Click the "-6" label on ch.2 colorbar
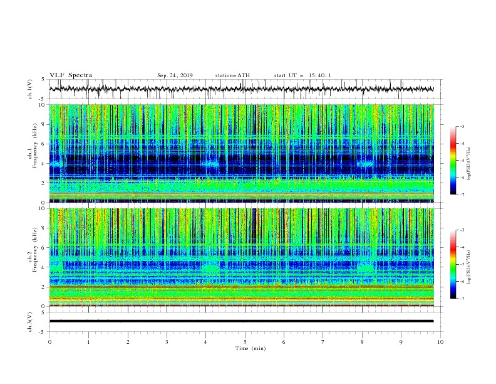 click(462, 281)
